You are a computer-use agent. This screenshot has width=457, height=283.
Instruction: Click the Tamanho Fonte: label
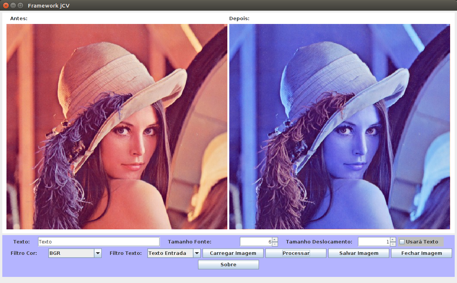pos(190,242)
